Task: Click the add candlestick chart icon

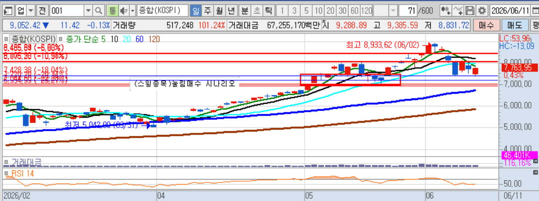Action: coord(445,10)
